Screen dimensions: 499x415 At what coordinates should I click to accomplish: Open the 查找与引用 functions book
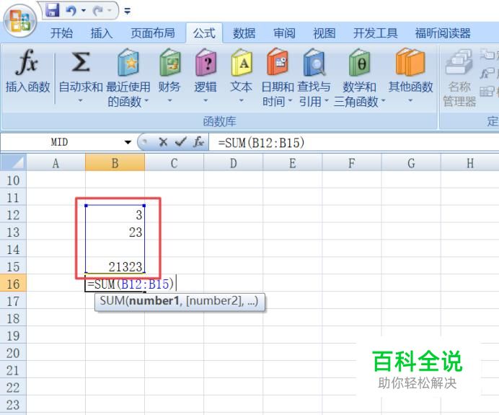coord(314,62)
